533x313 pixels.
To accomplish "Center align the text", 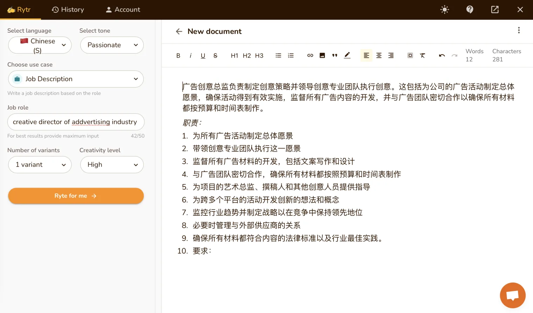I will [x=379, y=55].
